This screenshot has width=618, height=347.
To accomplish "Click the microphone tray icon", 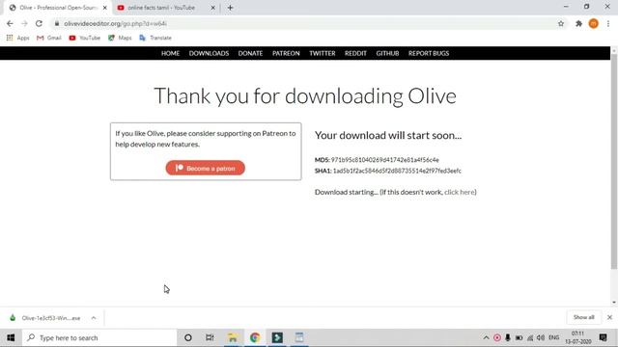I will tap(508, 337).
